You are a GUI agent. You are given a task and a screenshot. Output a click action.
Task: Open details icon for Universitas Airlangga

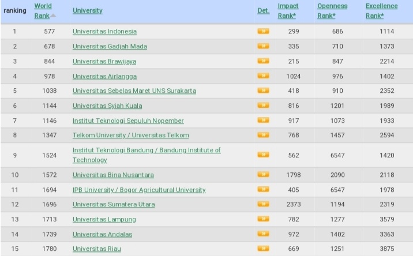[263, 76]
